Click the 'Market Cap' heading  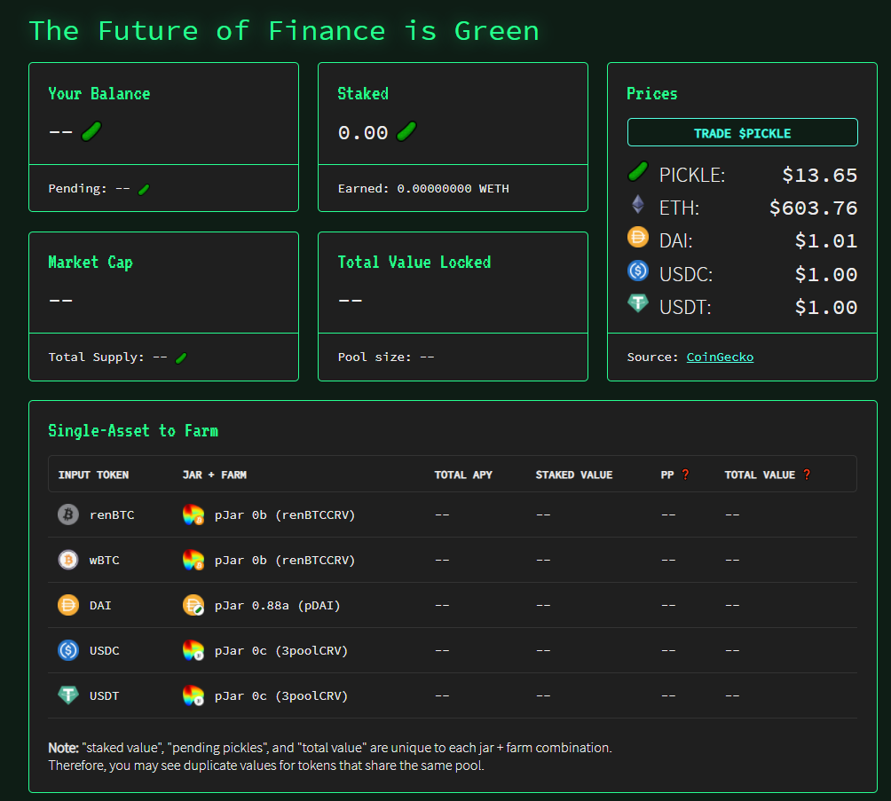click(91, 263)
